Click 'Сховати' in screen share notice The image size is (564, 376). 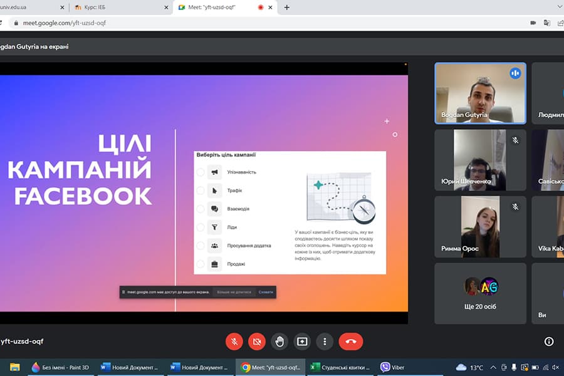[x=266, y=292]
